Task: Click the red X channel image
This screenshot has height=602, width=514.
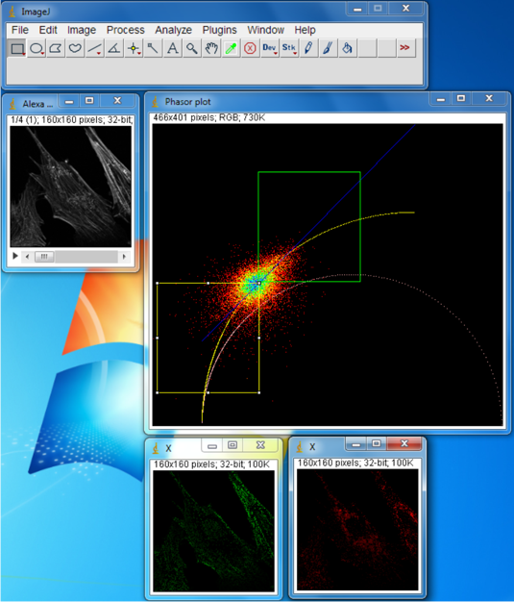Action: click(357, 530)
